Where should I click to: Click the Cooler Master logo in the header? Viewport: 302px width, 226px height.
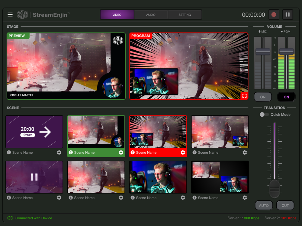point(22,14)
